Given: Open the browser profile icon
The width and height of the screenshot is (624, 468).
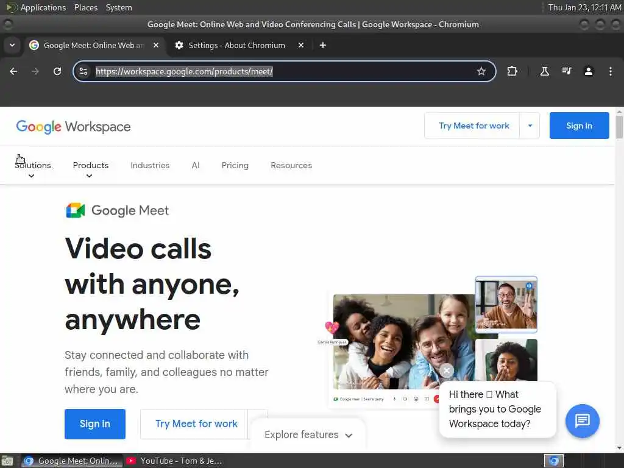Looking at the screenshot, I should point(589,71).
